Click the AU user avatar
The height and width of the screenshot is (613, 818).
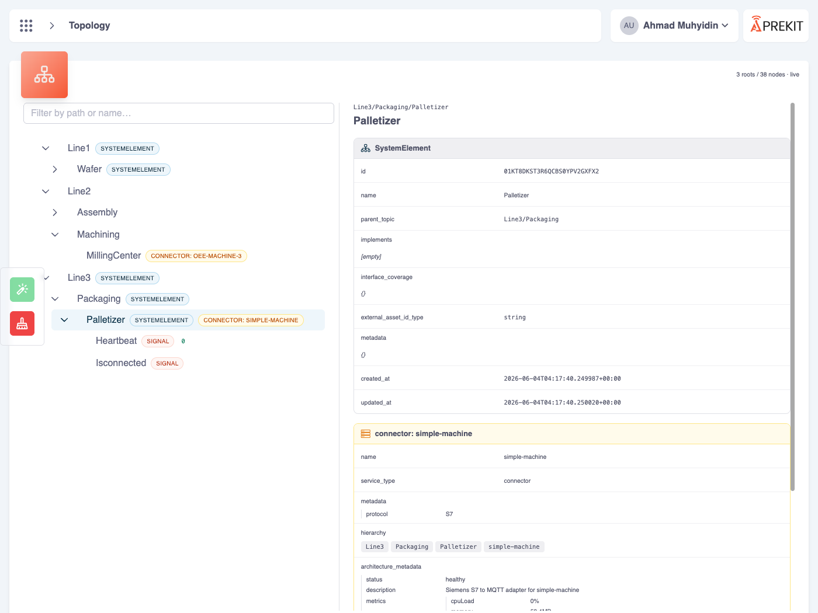[629, 26]
